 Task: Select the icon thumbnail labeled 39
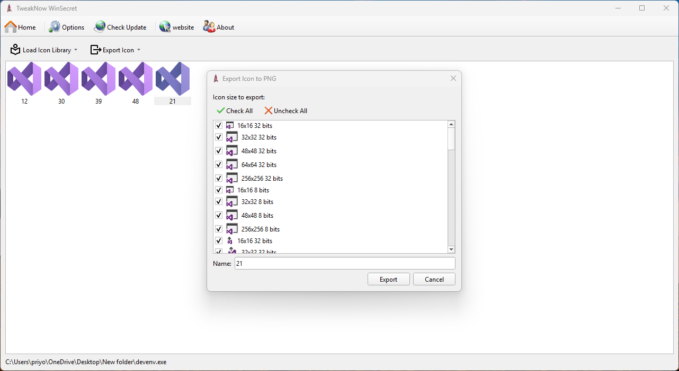(99, 79)
